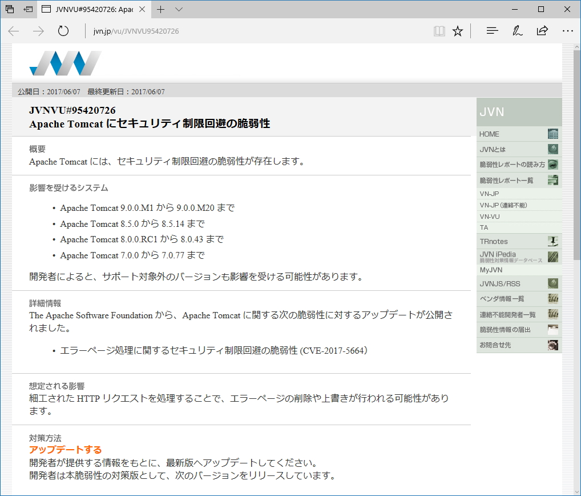Toggle reading view with the book icon

tap(439, 31)
